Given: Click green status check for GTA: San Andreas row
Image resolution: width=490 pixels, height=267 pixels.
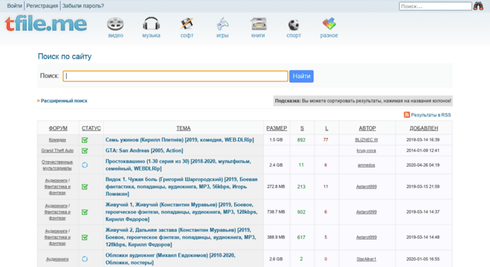Looking at the screenshot, I should tap(85, 151).
